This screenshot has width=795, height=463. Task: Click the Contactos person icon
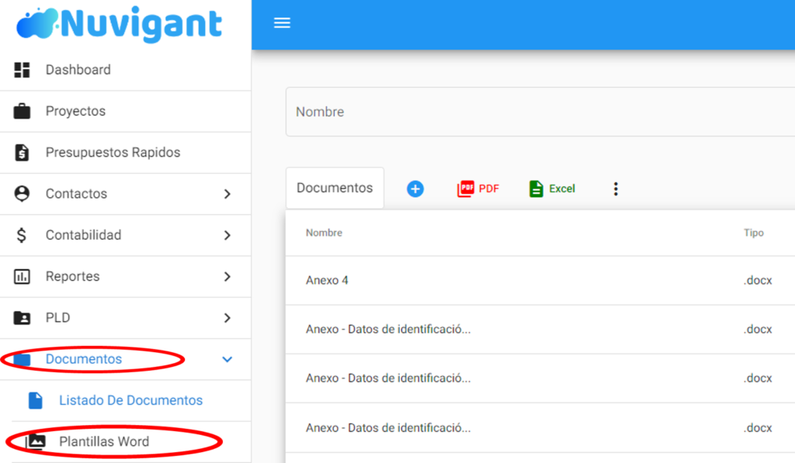pos(22,194)
